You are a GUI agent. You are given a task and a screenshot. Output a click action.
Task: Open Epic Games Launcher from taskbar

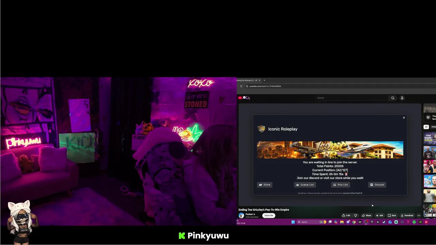pos(372,222)
